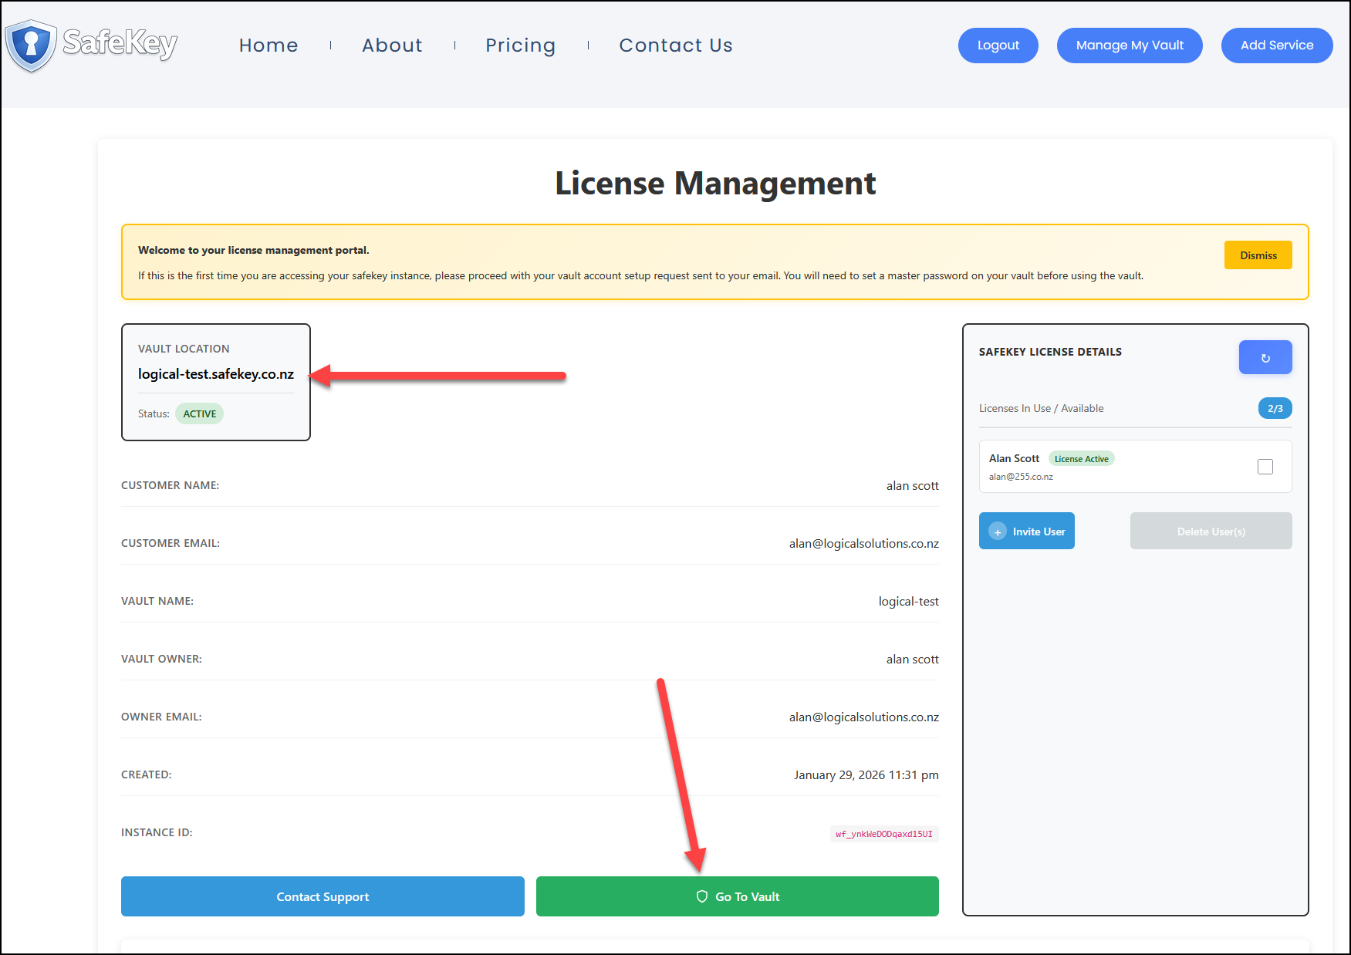Go to the About page
This screenshot has width=1351, height=955.
(x=392, y=46)
